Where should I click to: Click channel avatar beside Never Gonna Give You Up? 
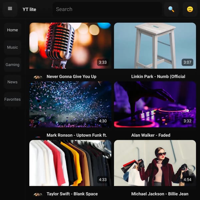click(38, 77)
